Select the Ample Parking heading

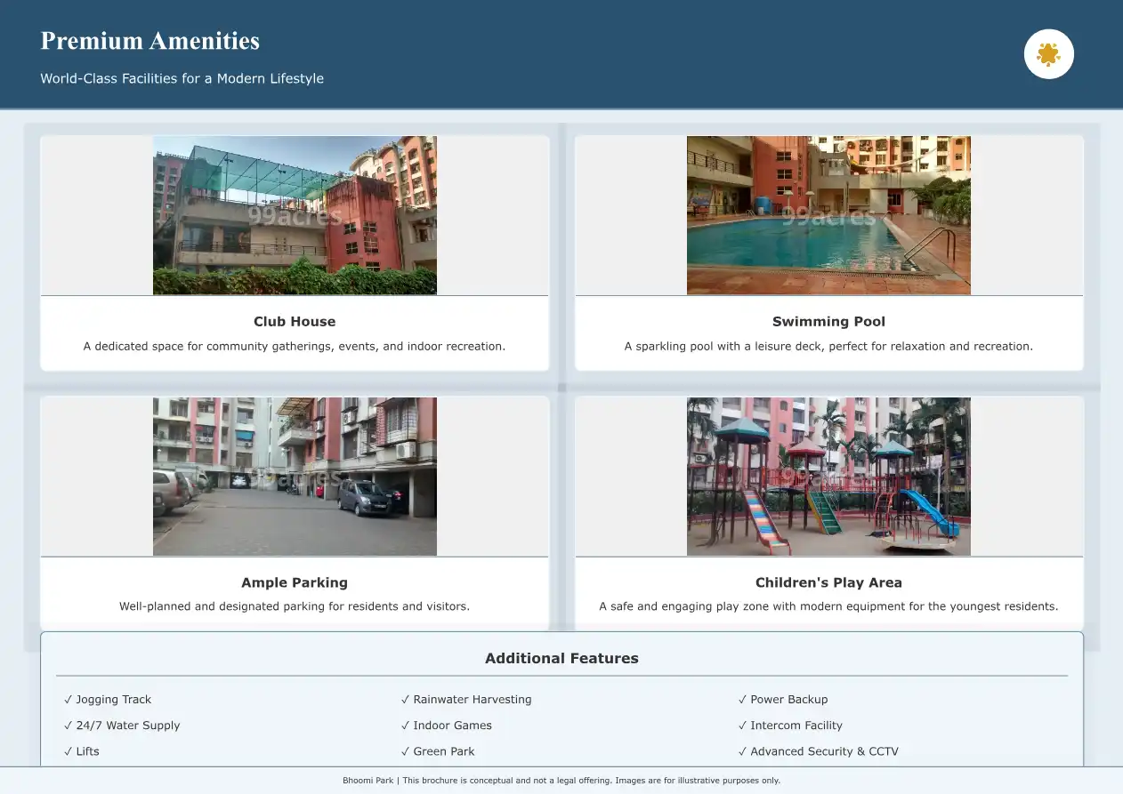tap(295, 583)
